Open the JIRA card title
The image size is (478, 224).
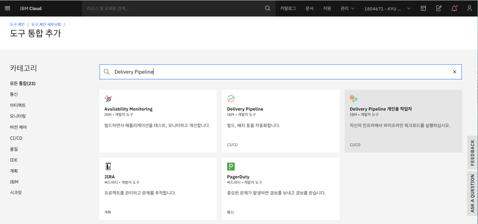pyautogui.click(x=110, y=177)
